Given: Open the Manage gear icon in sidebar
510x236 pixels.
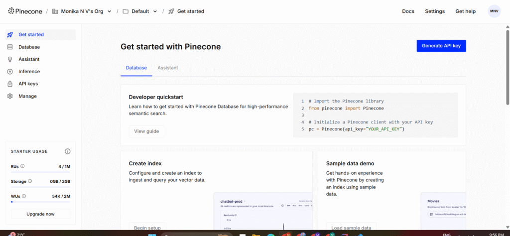Looking at the screenshot, I should point(10,96).
